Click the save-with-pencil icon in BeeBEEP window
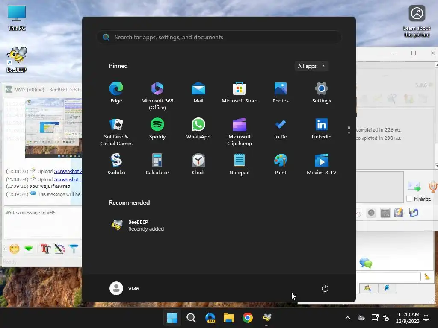Image resolution: width=438 pixels, height=328 pixels. [x=399, y=213]
